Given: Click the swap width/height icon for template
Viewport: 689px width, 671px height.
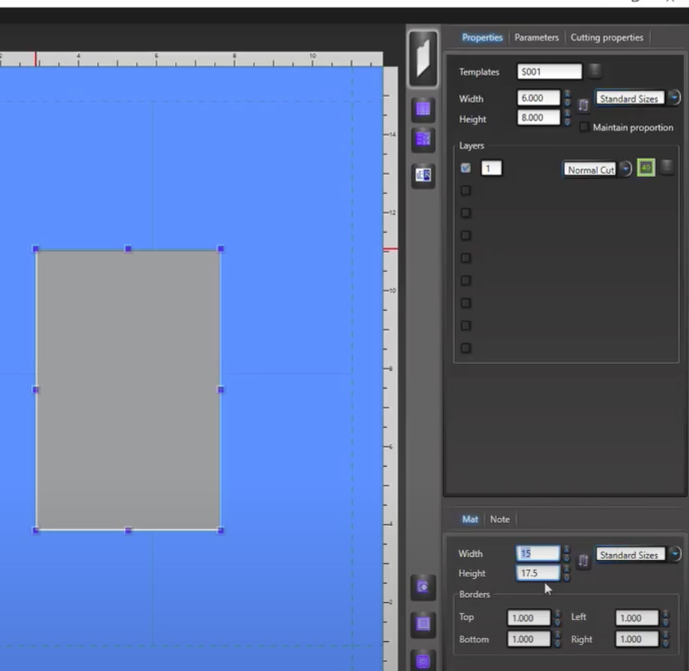Looking at the screenshot, I should (x=583, y=105).
